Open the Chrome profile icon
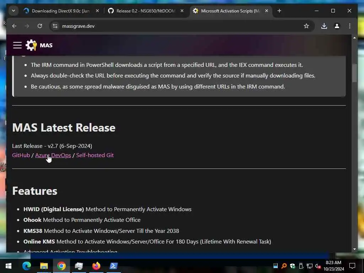 [x=337, y=26]
